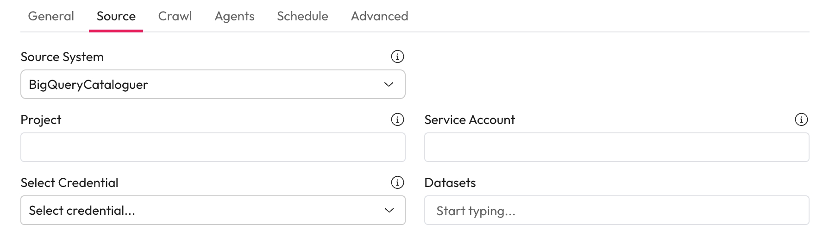Click the Project field info icon
This screenshot has width=829, height=237.
397,120
